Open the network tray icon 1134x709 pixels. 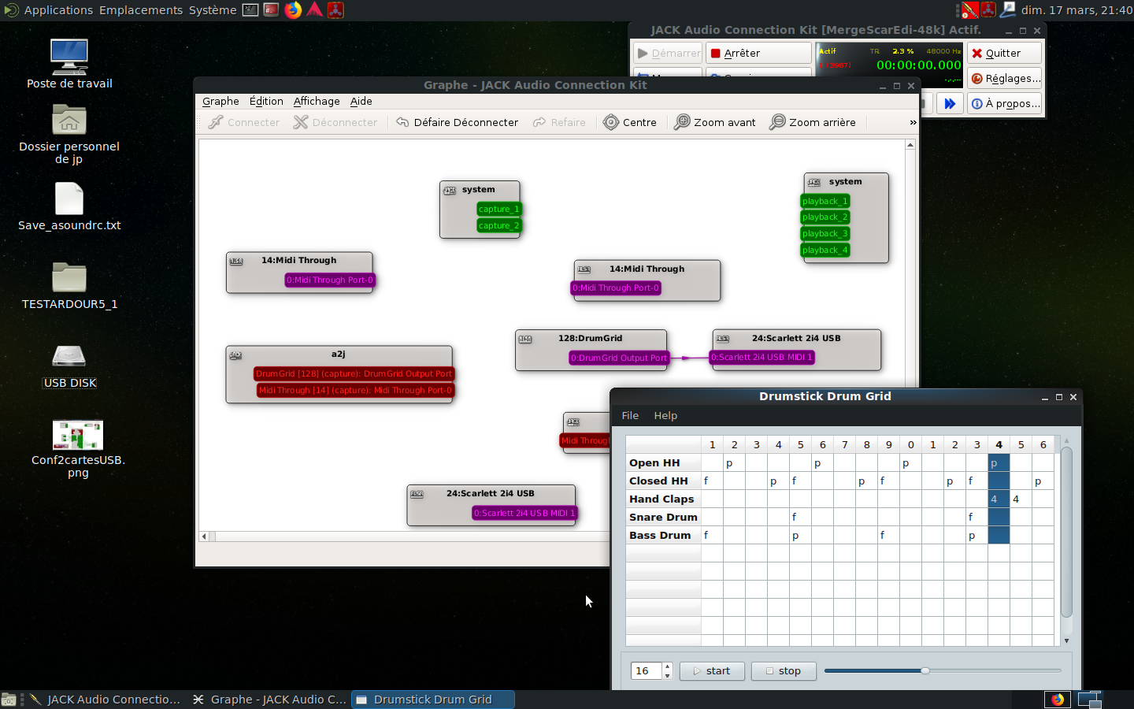[1008, 10]
